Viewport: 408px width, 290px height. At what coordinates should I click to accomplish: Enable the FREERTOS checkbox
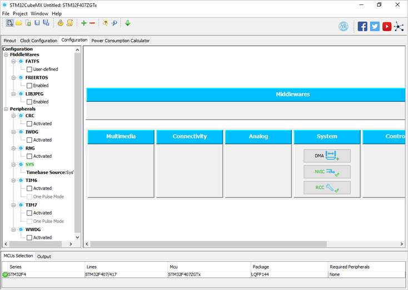pos(29,86)
